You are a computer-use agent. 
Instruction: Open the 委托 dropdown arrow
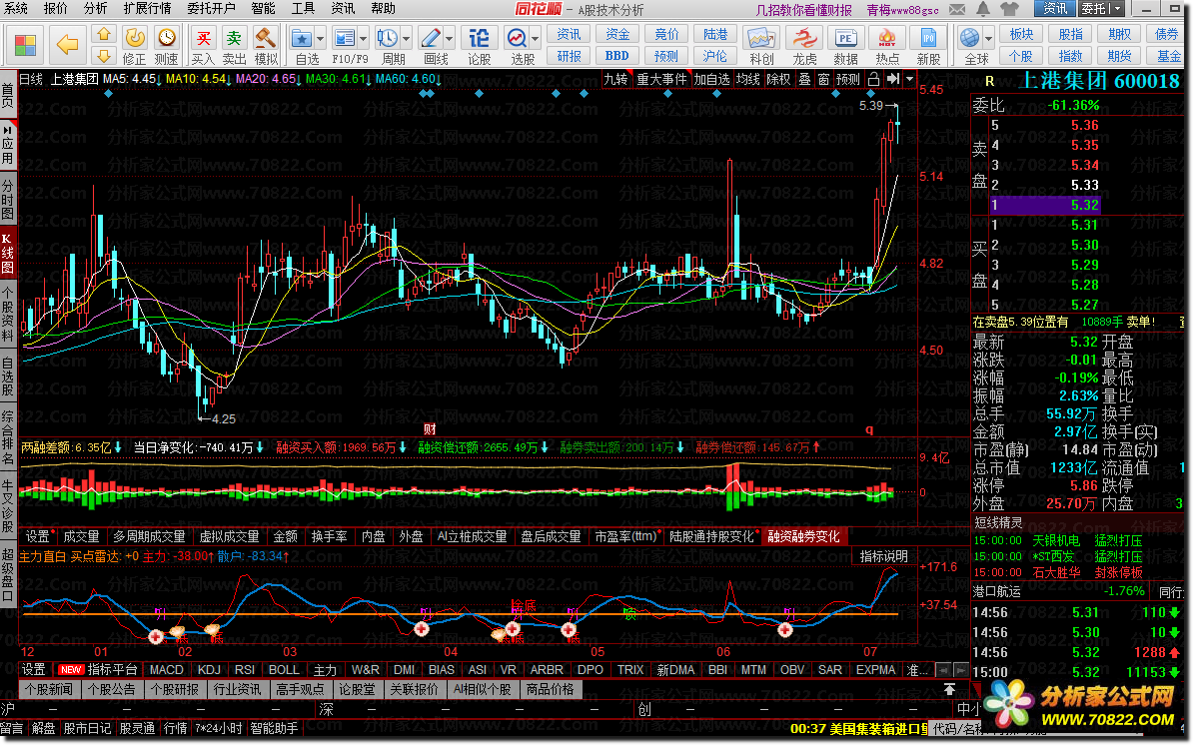[1117, 9]
